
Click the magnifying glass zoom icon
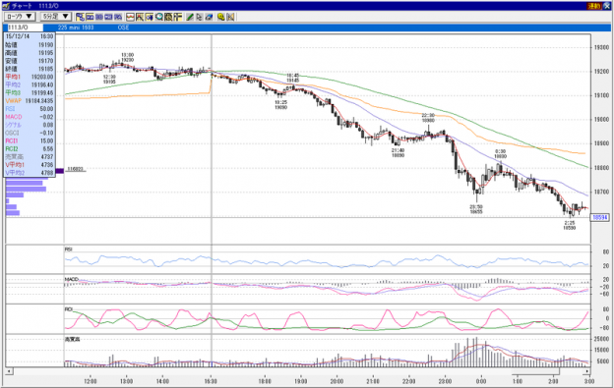coord(158,17)
